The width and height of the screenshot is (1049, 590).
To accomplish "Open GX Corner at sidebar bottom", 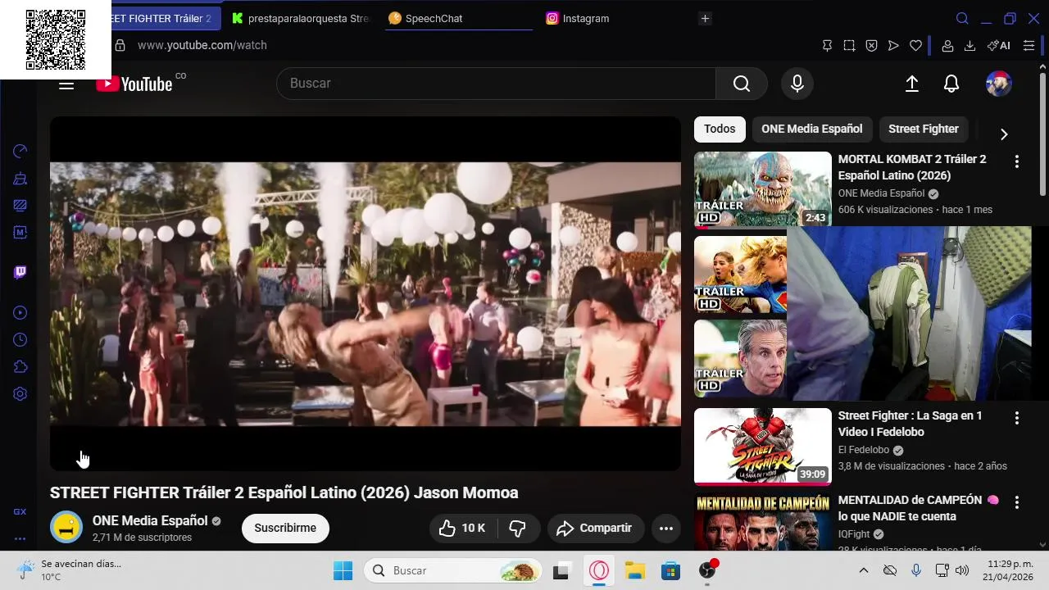I will tap(20, 511).
